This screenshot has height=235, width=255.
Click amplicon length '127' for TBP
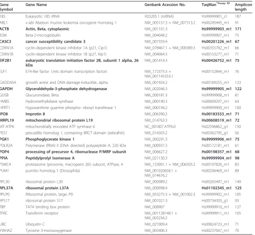[238, 207]
